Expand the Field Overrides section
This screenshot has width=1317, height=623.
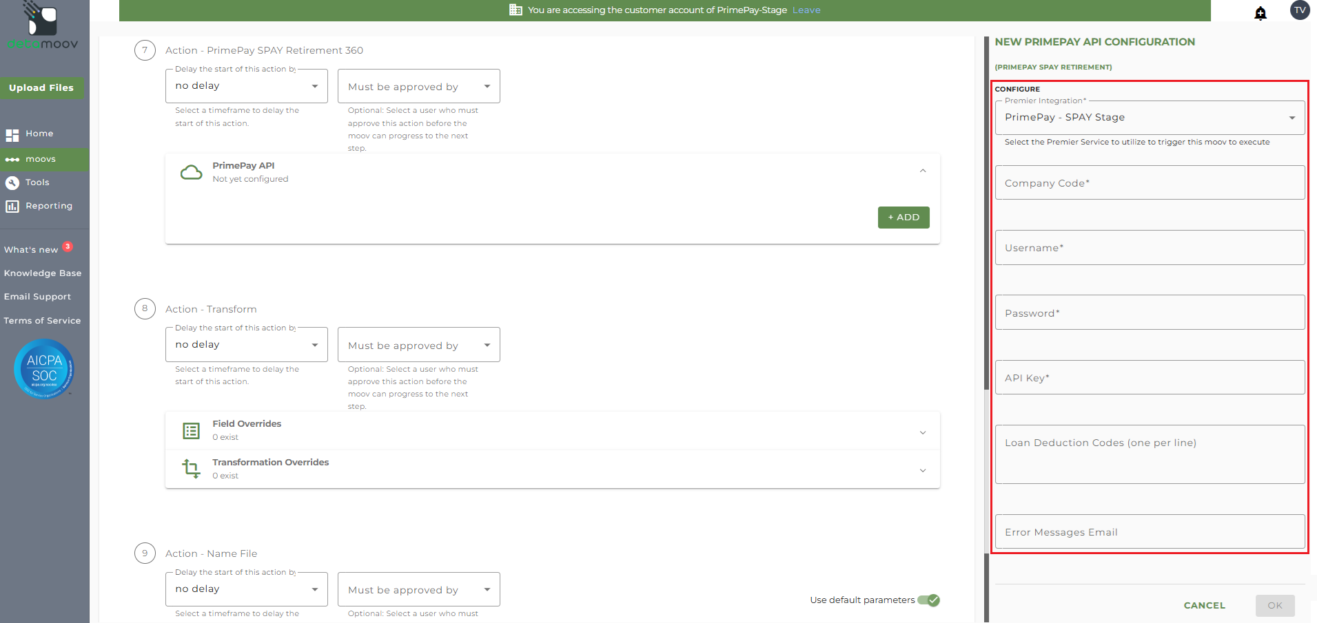coord(923,432)
